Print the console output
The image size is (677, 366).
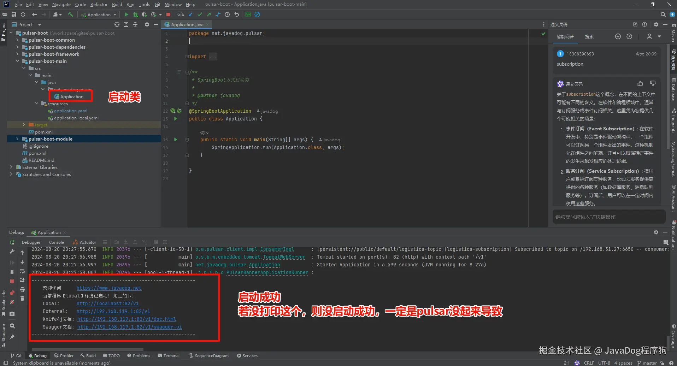[x=22, y=289]
